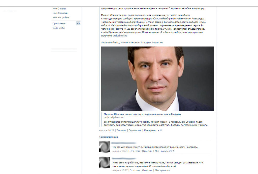The width and height of the screenshot is (258, 174).
Task: Open Приложения in the left menu
Action: 59,23
